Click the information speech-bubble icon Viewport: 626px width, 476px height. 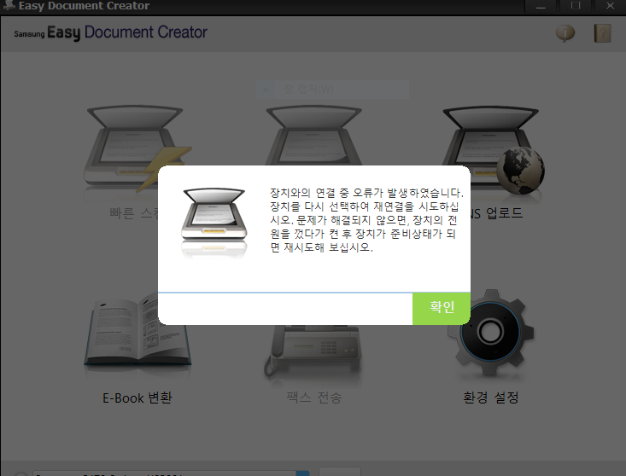[565, 33]
